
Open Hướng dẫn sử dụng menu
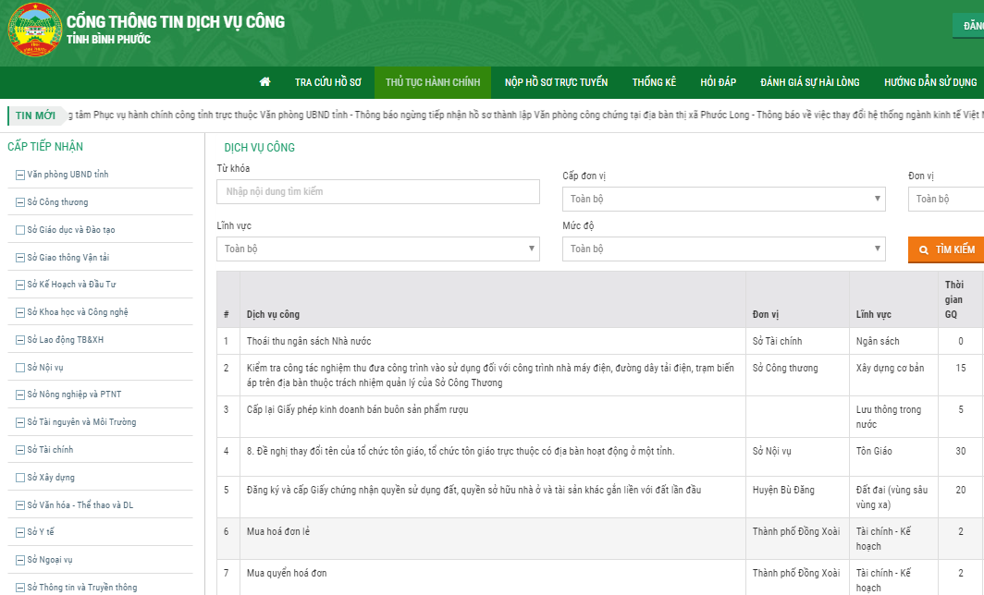pyautogui.click(x=930, y=82)
